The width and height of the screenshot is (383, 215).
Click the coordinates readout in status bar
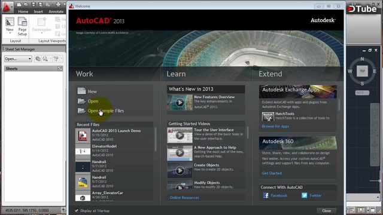[x=27, y=210]
